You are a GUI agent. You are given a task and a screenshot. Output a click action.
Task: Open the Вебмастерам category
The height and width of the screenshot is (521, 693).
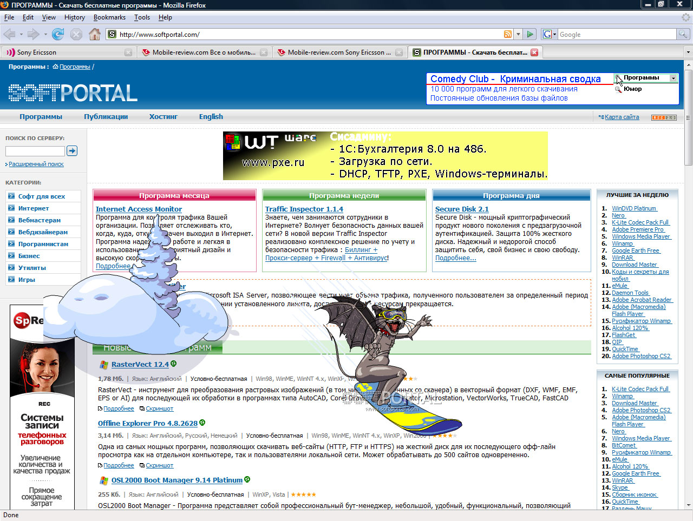[40, 220]
